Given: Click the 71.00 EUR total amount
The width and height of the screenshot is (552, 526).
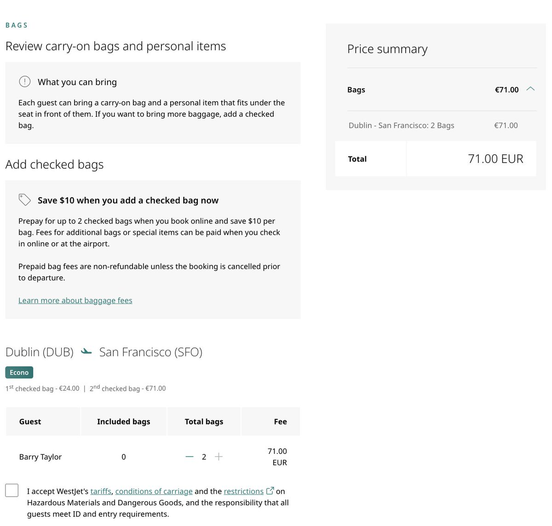Looking at the screenshot, I should (x=495, y=159).
